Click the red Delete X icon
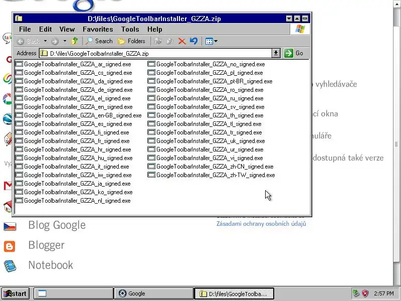The image size is (401, 301). point(182,41)
